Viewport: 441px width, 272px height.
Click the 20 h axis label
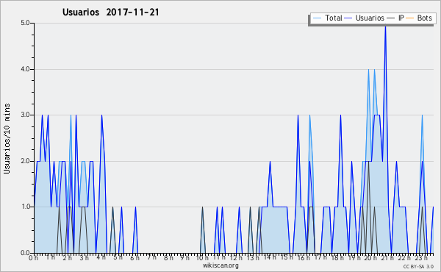pyautogui.click(x=371, y=258)
